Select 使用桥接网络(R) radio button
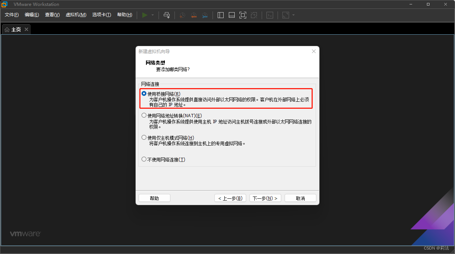 [x=144, y=94]
